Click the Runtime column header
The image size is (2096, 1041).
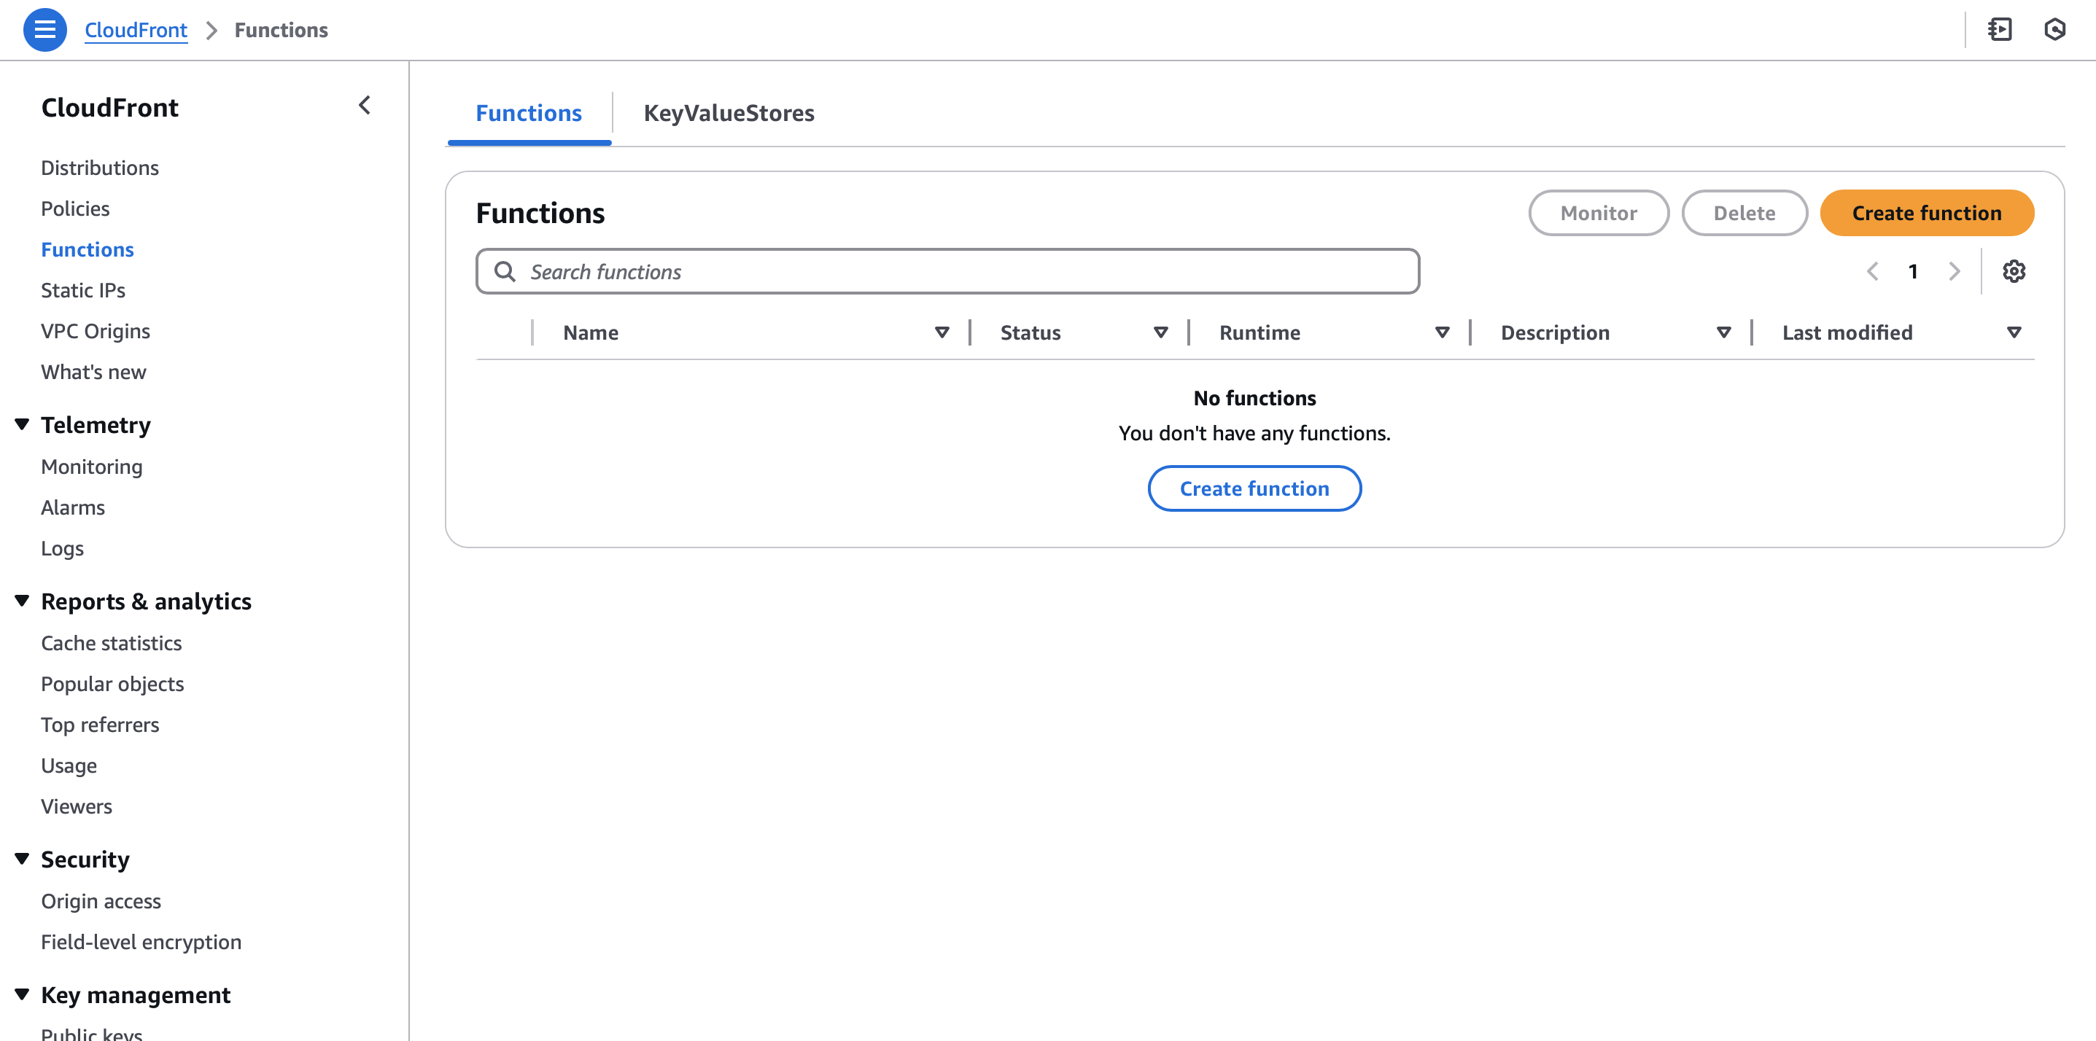(x=1259, y=332)
